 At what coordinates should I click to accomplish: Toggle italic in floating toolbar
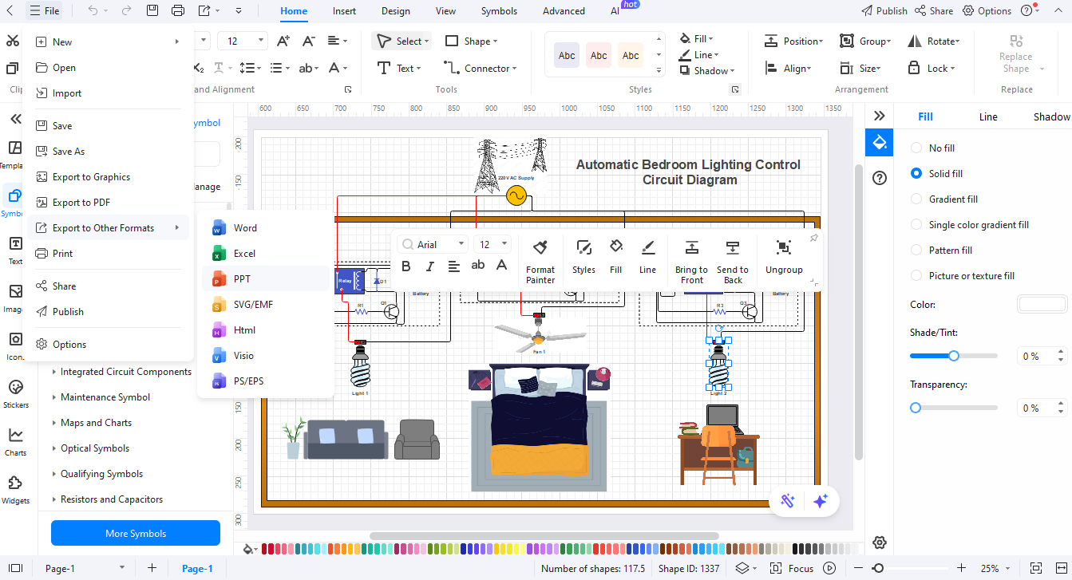click(x=430, y=266)
